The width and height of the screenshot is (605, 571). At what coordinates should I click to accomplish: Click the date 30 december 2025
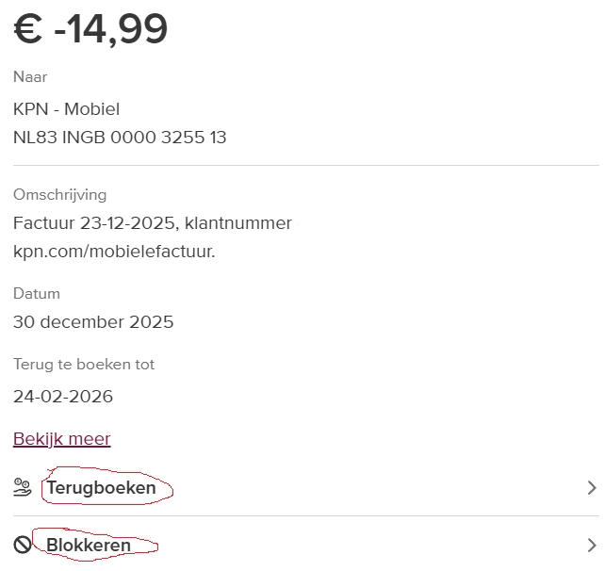(93, 322)
